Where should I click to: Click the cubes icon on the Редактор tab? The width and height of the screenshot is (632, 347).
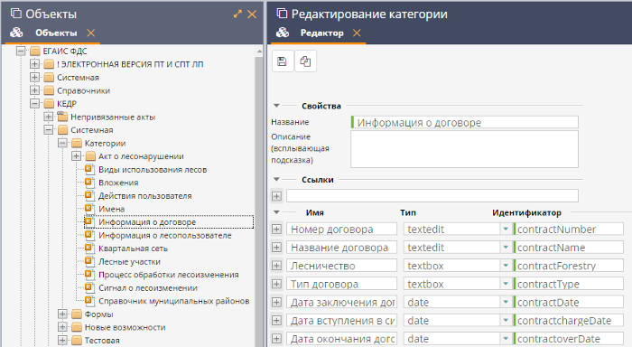tap(283, 33)
